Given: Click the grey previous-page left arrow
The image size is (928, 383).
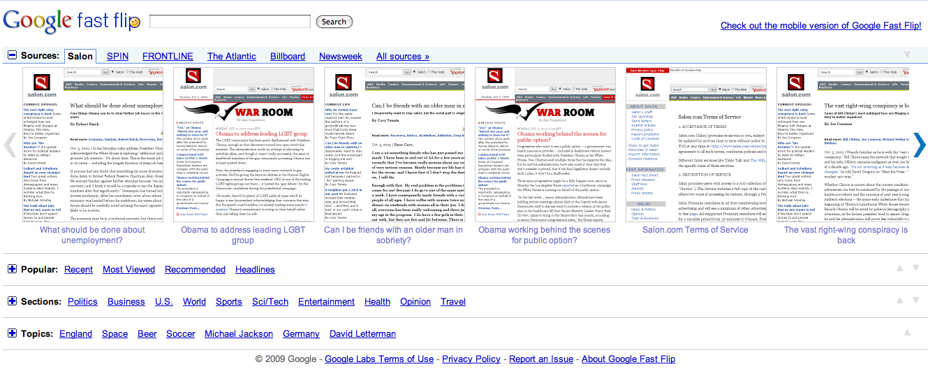Looking at the screenshot, I should coord(10,145).
